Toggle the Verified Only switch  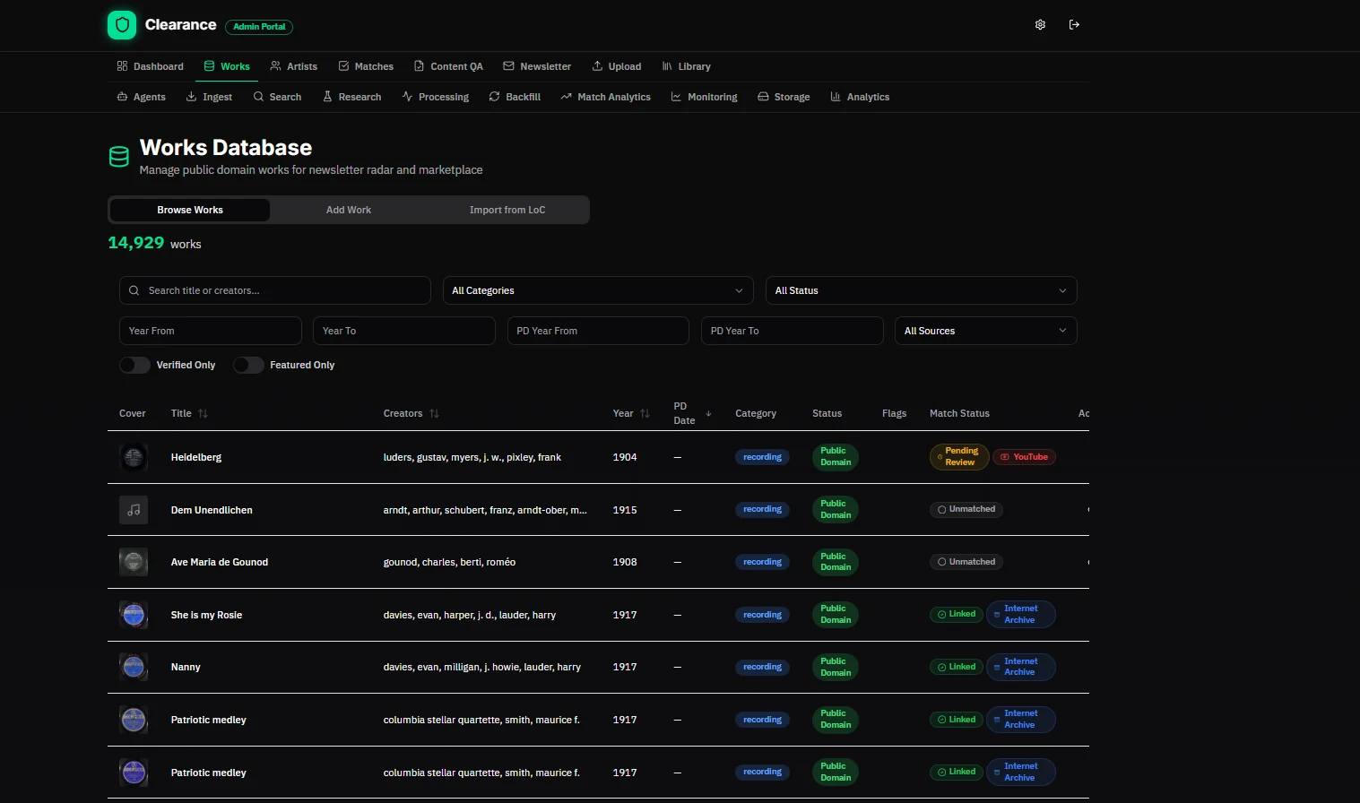pyautogui.click(x=134, y=365)
